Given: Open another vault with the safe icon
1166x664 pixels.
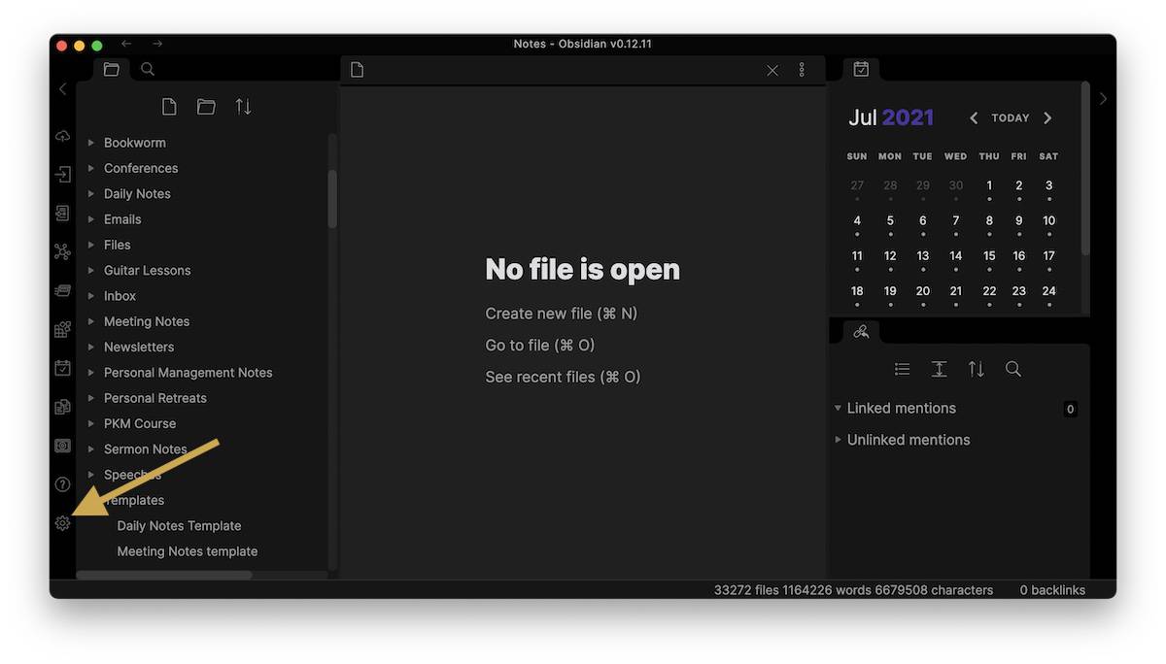Looking at the screenshot, I should tap(62, 446).
